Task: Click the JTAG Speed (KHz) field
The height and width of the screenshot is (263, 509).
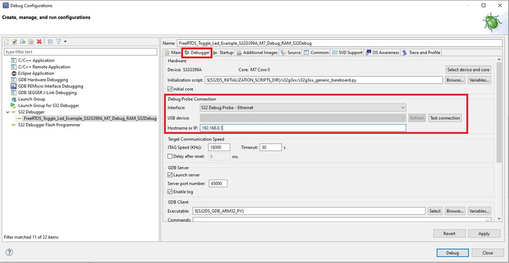Action: click(220, 147)
